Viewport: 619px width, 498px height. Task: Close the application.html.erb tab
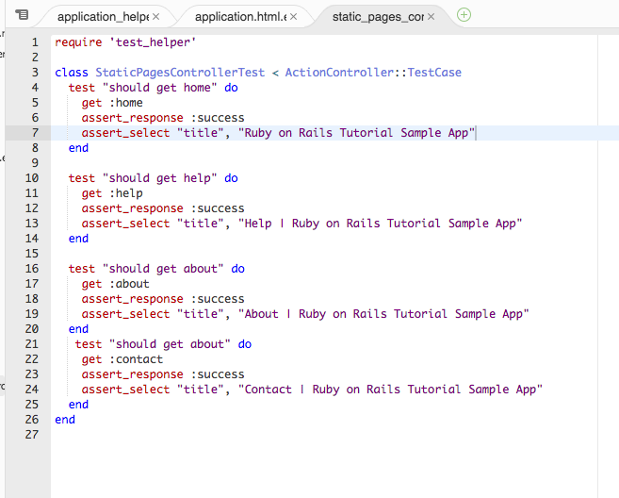tap(293, 17)
